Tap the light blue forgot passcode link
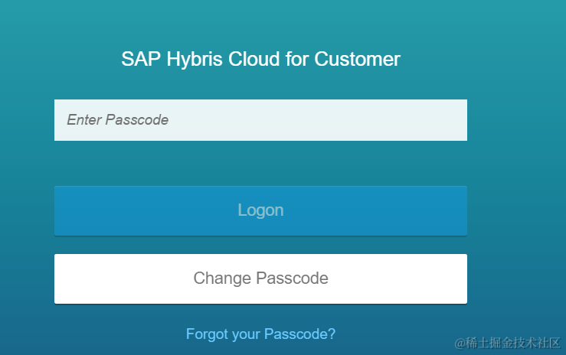566x355 pixels. tap(260, 334)
